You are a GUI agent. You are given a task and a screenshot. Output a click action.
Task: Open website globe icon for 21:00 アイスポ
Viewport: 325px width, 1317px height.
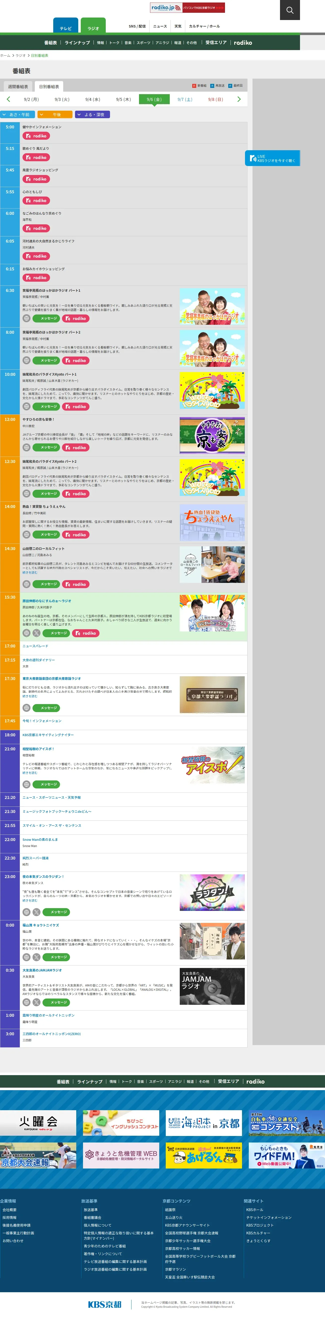(x=26, y=784)
